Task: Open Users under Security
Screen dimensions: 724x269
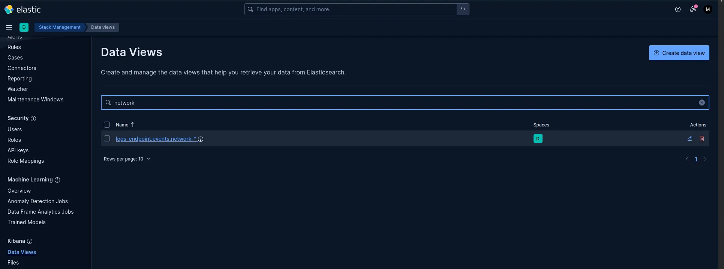Action: tap(15, 129)
